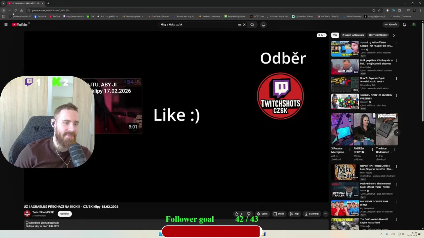This screenshot has width=424, height=238.
Task: Open ANDREA NGUYEN short thumbnail
Action: click(364, 129)
